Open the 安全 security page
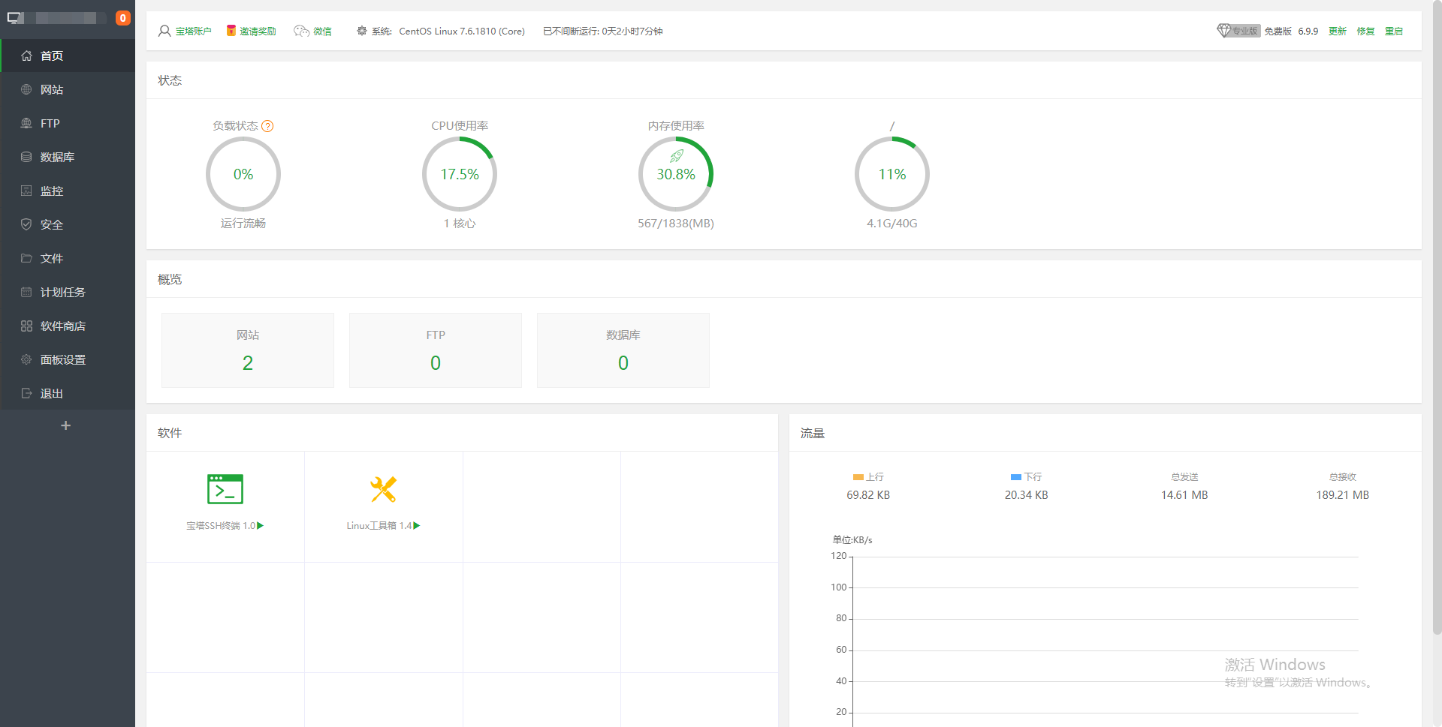Image resolution: width=1442 pixels, height=727 pixels. coord(68,224)
